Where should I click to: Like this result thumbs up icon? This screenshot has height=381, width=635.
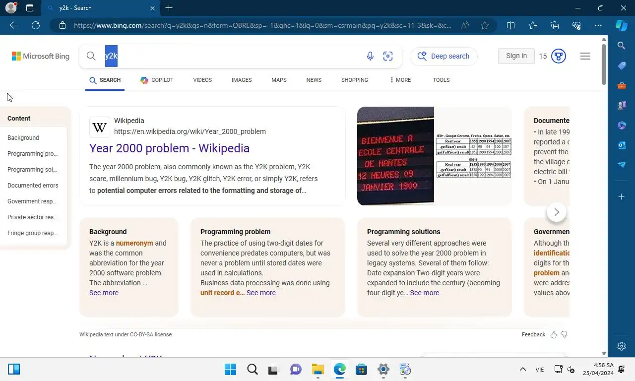554,334
